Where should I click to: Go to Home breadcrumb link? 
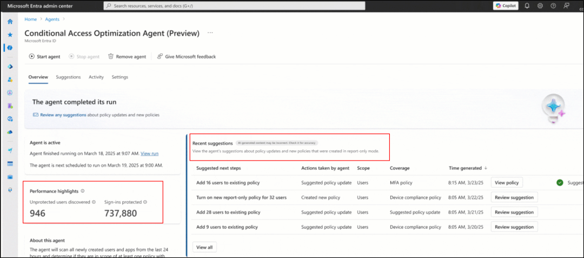tap(30, 19)
